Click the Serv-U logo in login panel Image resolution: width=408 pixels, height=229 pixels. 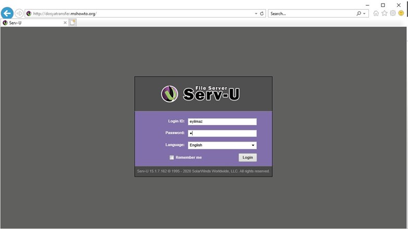coord(201,94)
